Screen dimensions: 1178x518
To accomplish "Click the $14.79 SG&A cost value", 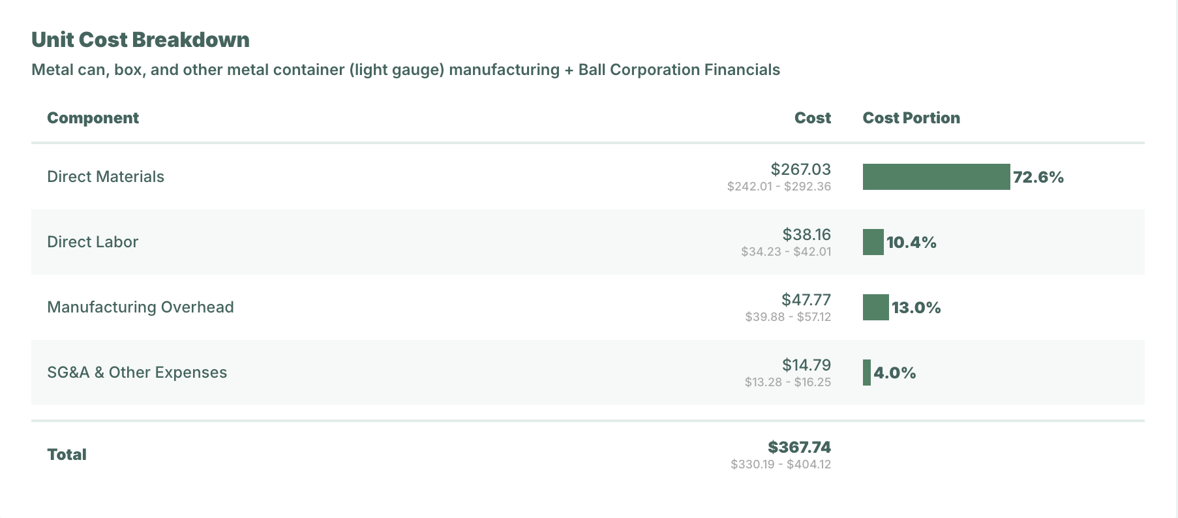I will pos(806,365).
